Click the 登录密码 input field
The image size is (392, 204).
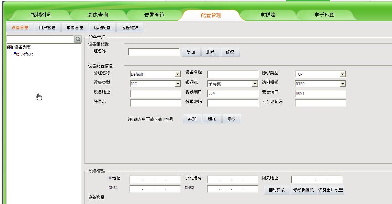233,103
